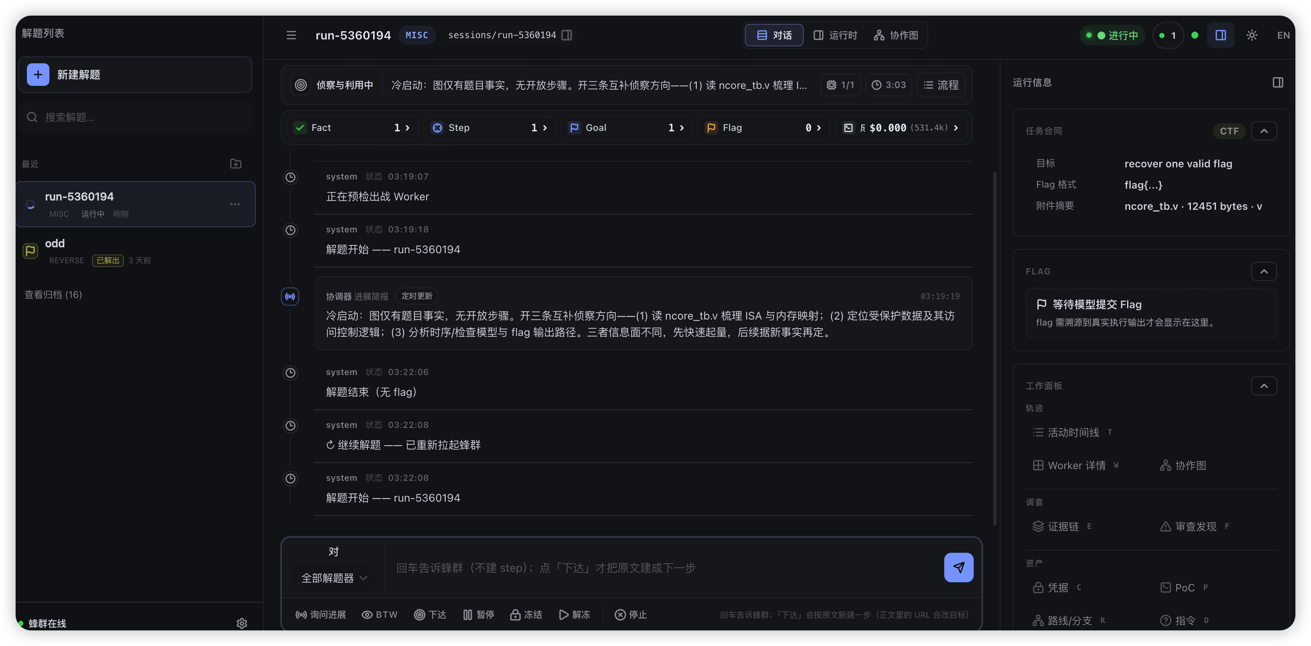This screenshot has width=1311, height=646.
Task: Expand the $0.000 cost chip
Action: (x=901, y=128)
